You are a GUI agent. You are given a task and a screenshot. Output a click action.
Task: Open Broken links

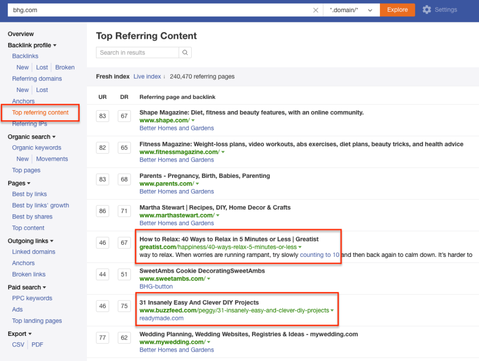click(29, 275)
